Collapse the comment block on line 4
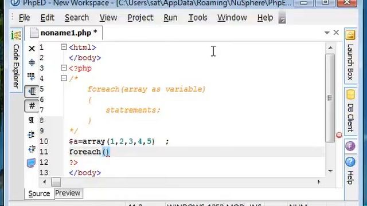This screenshot has height=206, width=367. pos(64,78)
